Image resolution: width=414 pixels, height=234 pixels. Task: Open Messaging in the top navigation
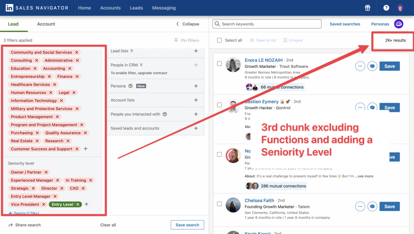tap(164, 8)
